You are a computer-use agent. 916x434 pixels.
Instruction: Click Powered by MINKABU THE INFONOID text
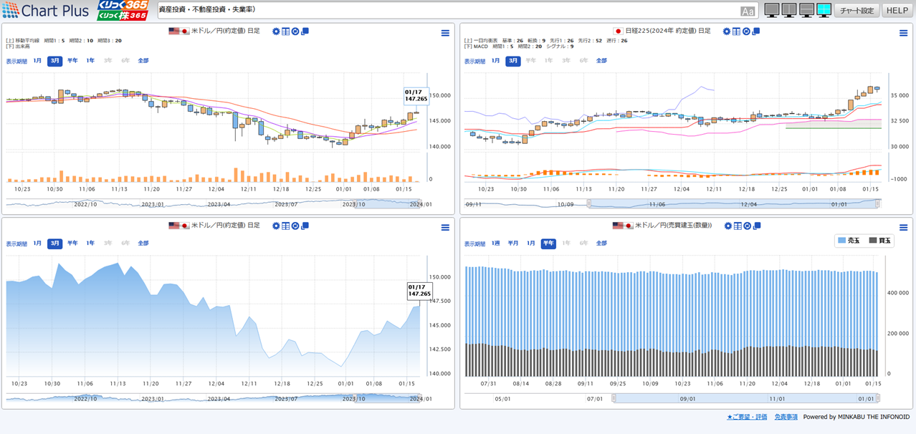(856, 417)
